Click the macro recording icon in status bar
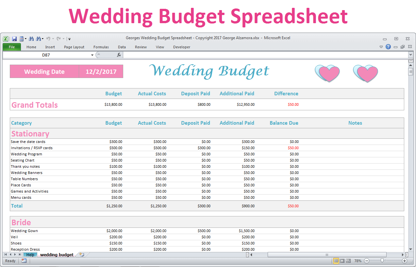The width and height of the screenshot is (416, 267). (24, 261)
